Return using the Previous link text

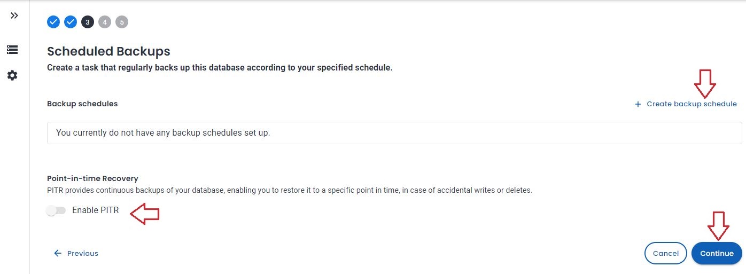pyautogui.click(x=83, y=253)
